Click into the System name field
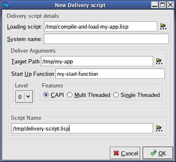The height and width of the screenshot is (162, 176). [106, 39]
